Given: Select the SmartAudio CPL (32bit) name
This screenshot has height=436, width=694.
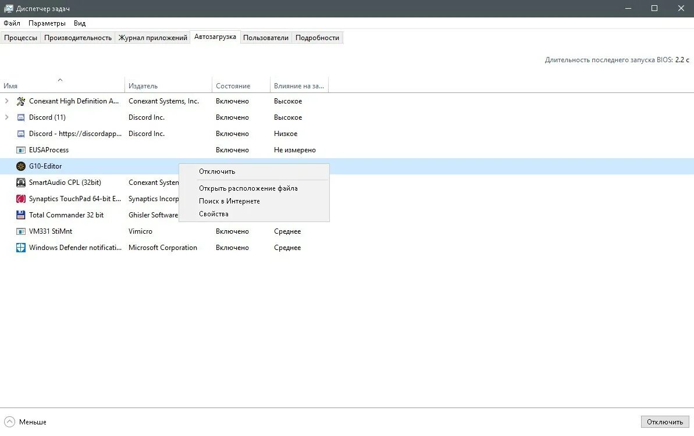Looking at the screenshot, I should point(65,183).
